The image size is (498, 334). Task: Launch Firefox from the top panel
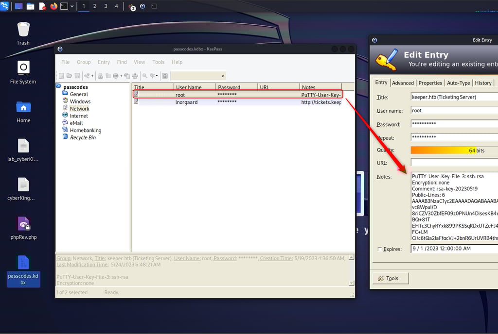click(x=53, y=6)
